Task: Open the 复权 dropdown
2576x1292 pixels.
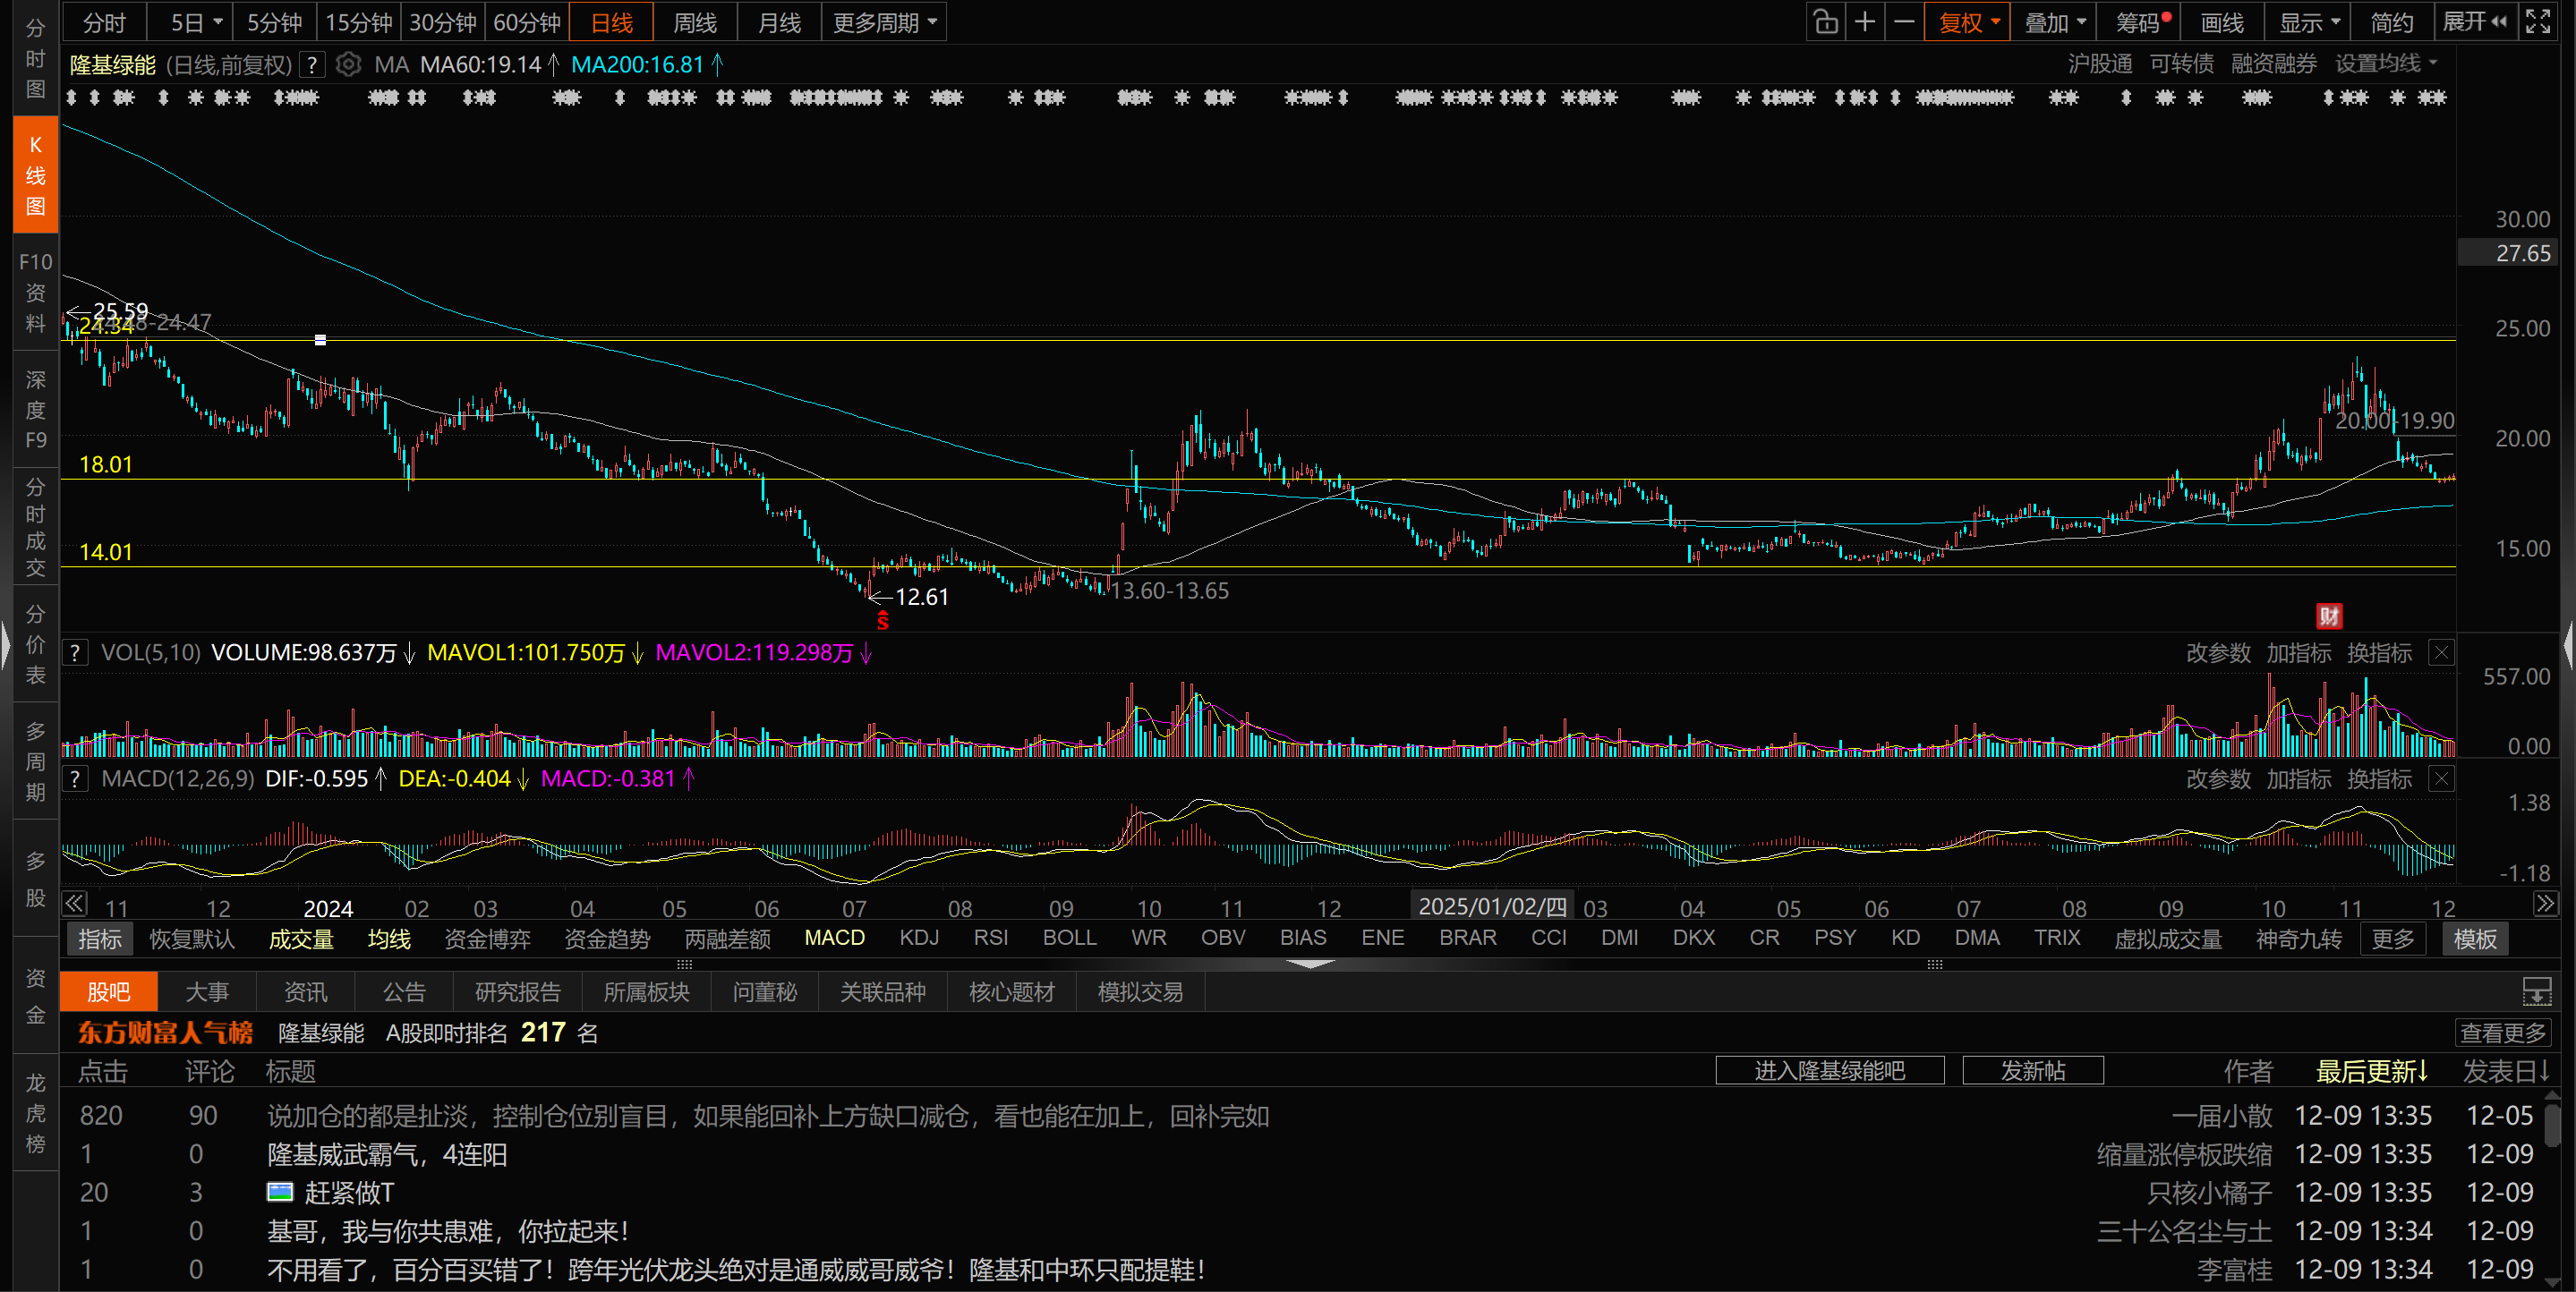Action: (1967, 22)
